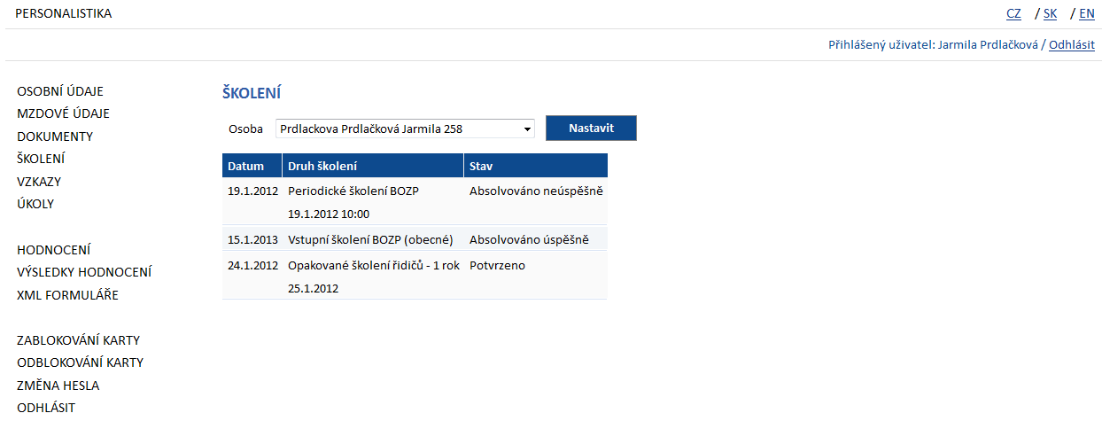Click ODHLÁSIT in the sidebar menu
This screenshot has height=421, width=1102.
pos(46,408)
